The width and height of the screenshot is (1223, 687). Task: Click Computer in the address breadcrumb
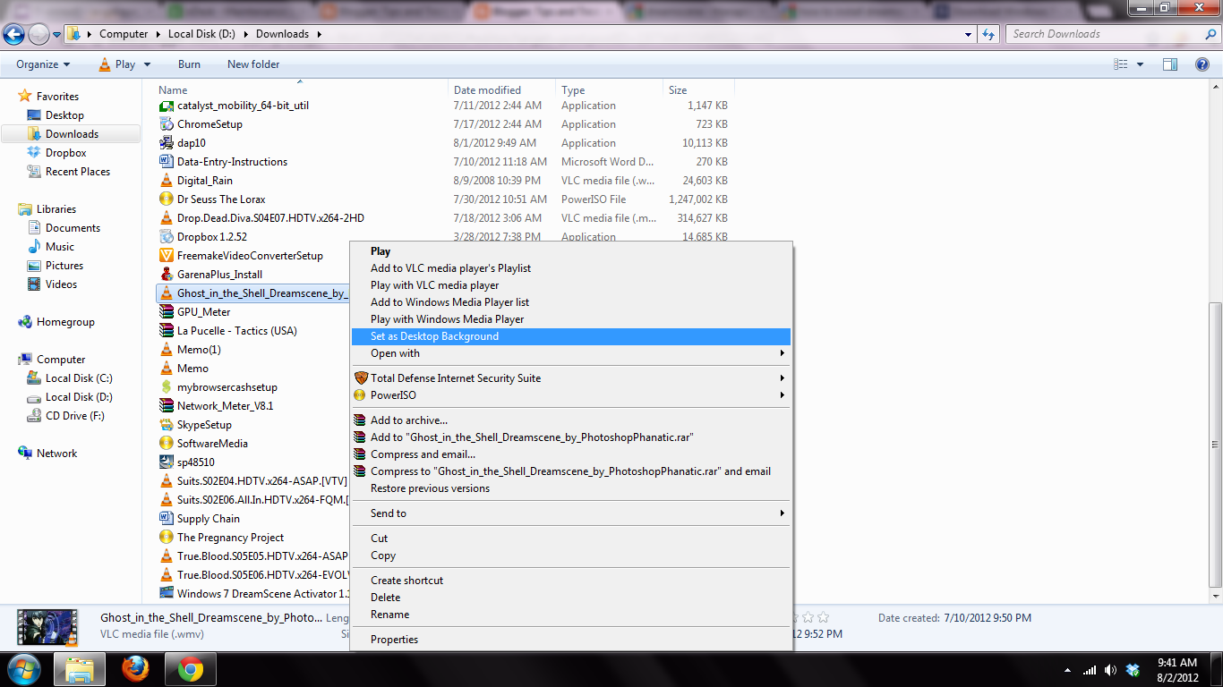pos(124,34)
